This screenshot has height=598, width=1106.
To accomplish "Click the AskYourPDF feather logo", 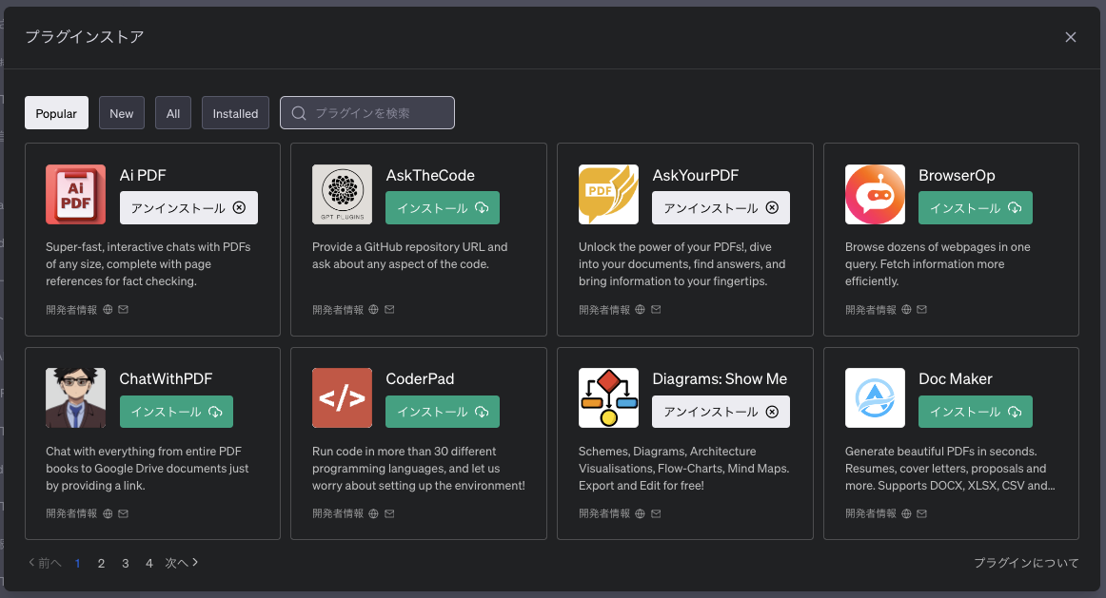I will tap(608, 194).
